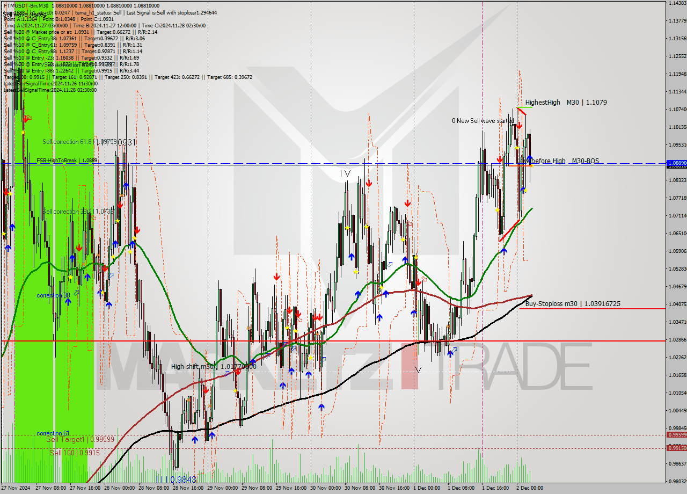Select the 'FSB-HighToBreak | 1.0889' label

(67, 160)
